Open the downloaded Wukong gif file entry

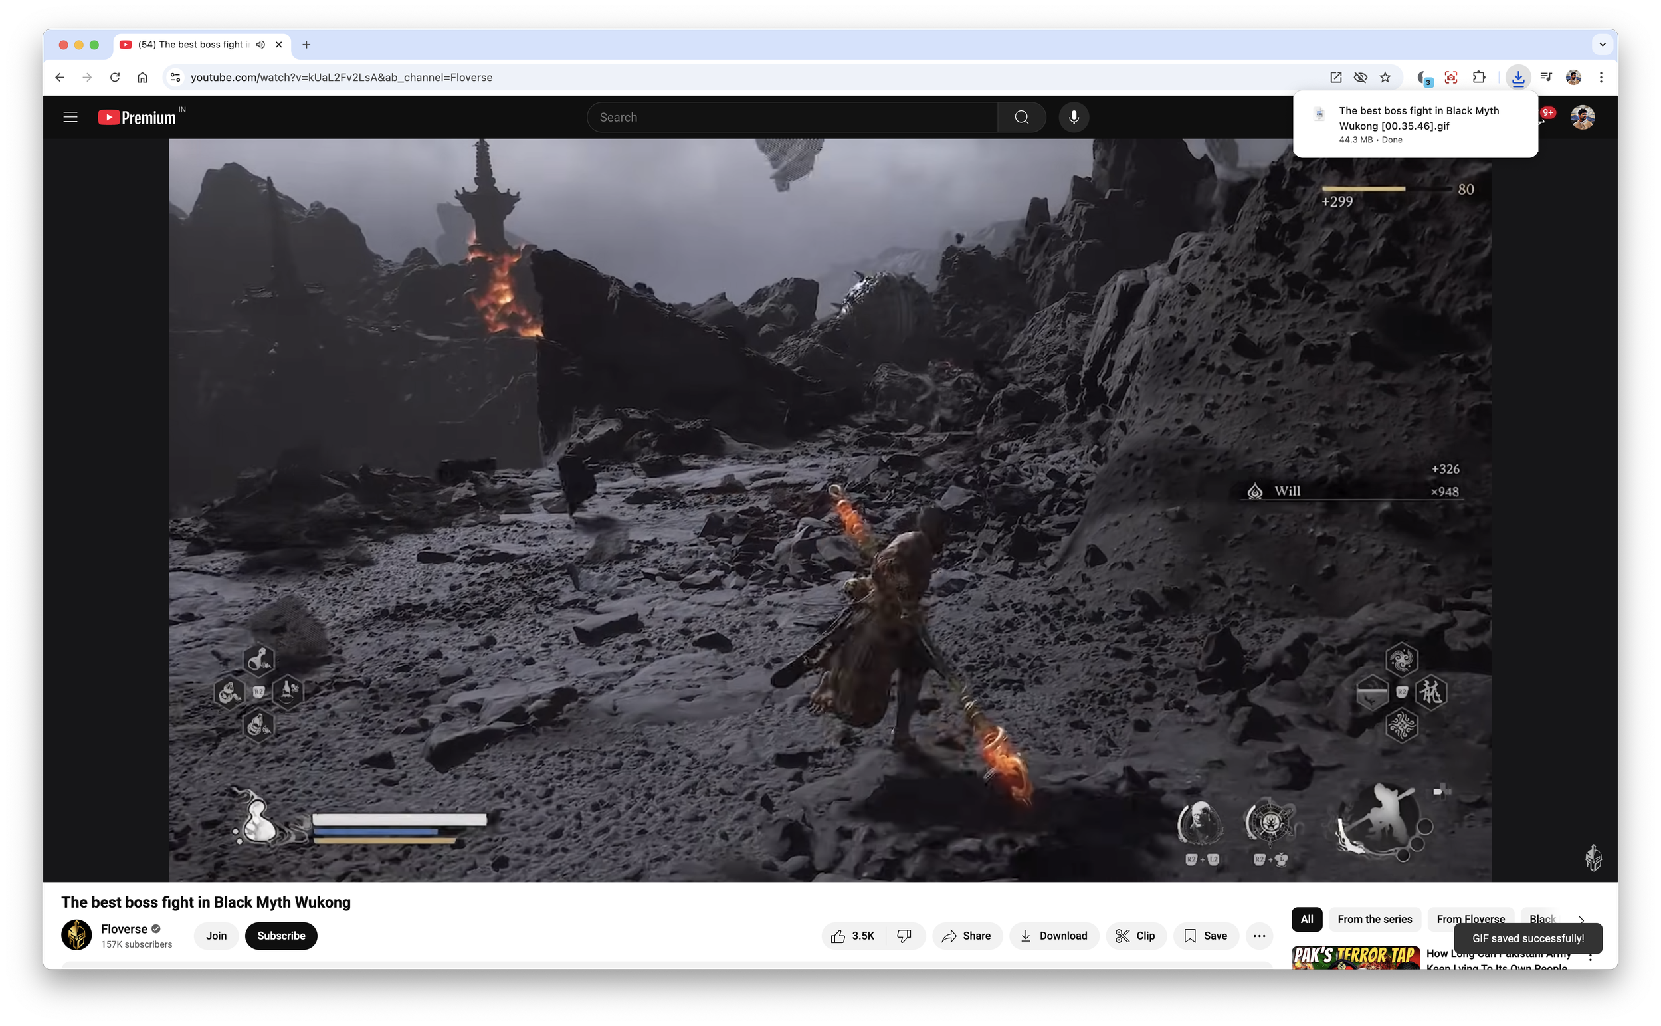[x=1418, y=118]
